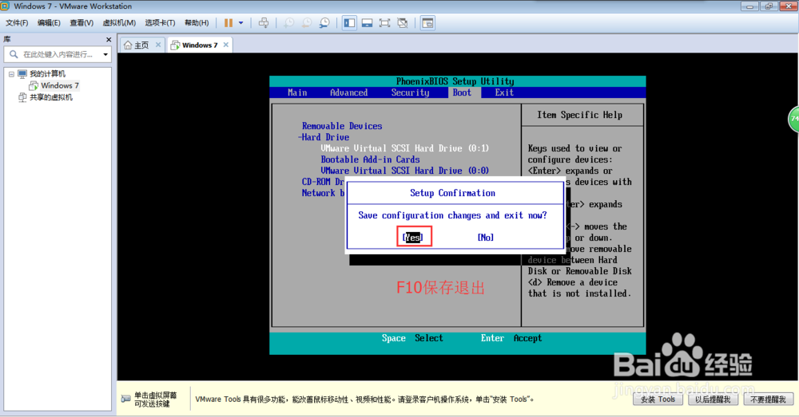Click the 安装 Tools button
Screen dimensions: 799x417
click(658, 399)
